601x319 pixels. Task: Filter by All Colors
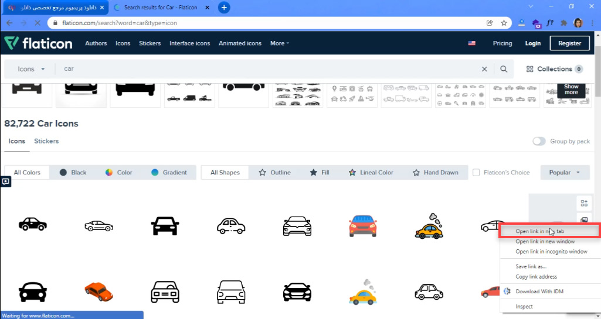tap(27, 173)
